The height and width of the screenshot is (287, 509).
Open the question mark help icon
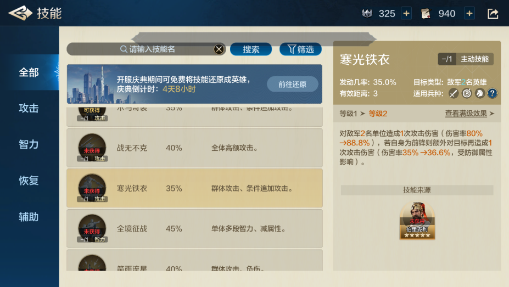coord(492,94)
